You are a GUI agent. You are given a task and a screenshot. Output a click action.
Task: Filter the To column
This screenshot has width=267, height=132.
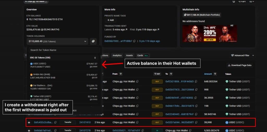(x=171, y=74)
